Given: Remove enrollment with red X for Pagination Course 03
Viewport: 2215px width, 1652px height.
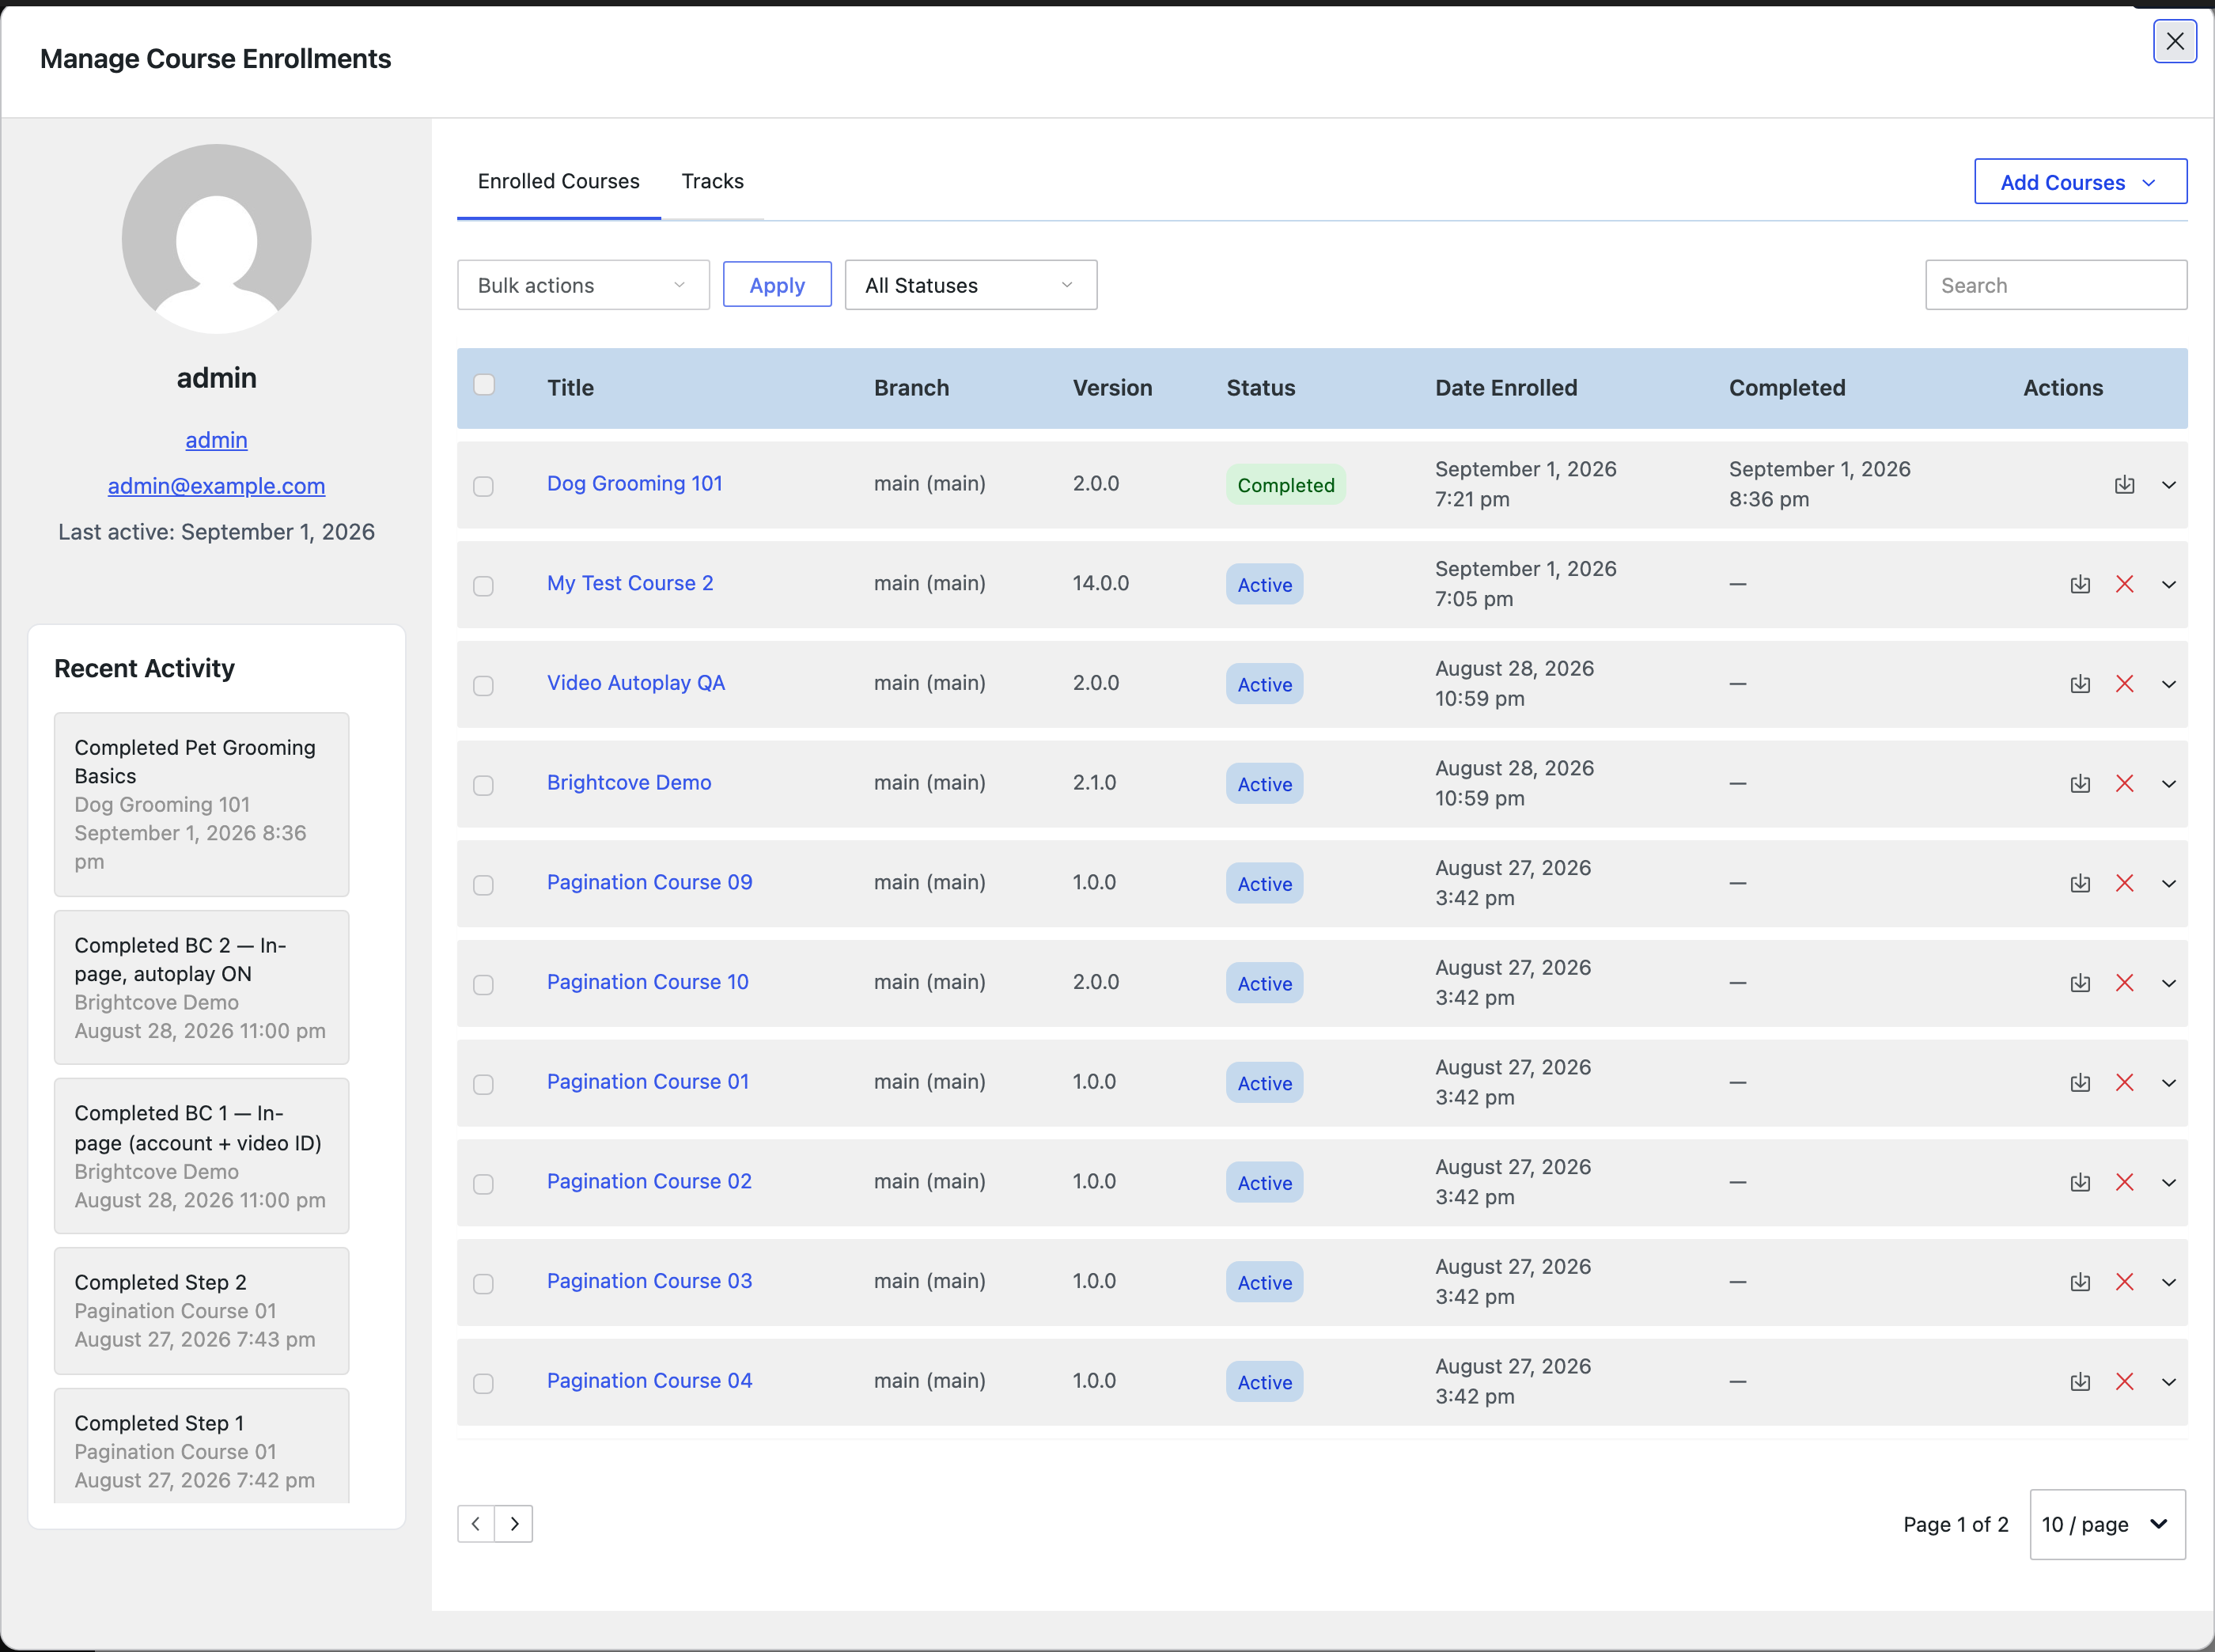Looking at the screenshot, I should (x=2124, y=1282).
